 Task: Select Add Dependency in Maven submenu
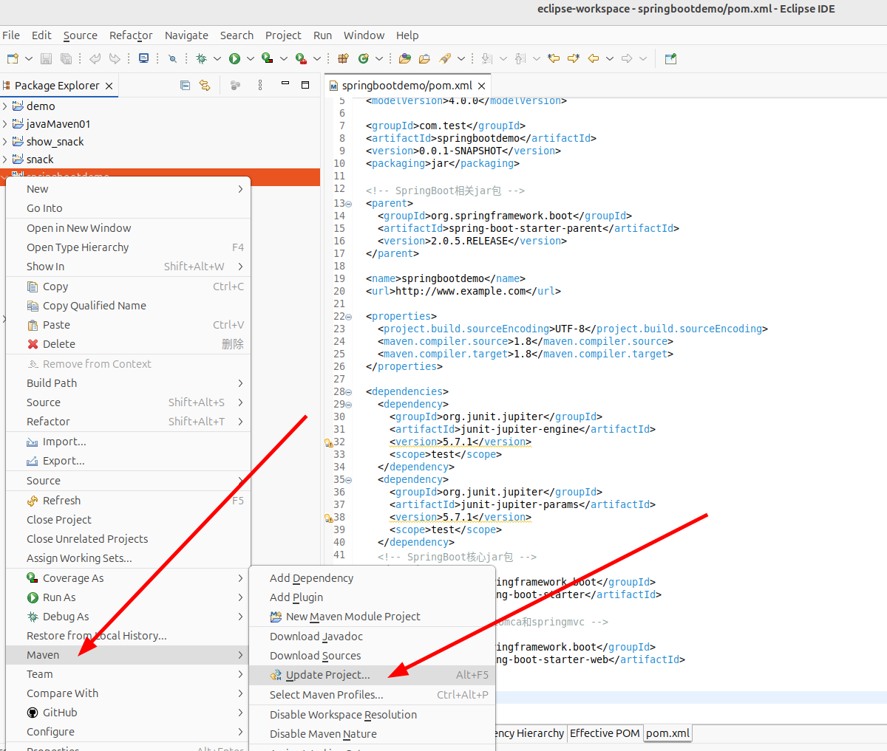[372, 578]
